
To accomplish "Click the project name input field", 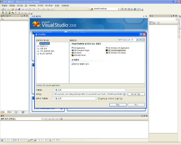I will (89, 90).
